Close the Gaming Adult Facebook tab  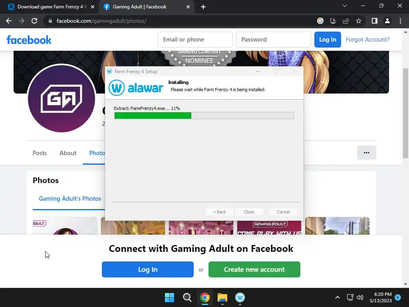pyautogui.click(x=188, y=7)
